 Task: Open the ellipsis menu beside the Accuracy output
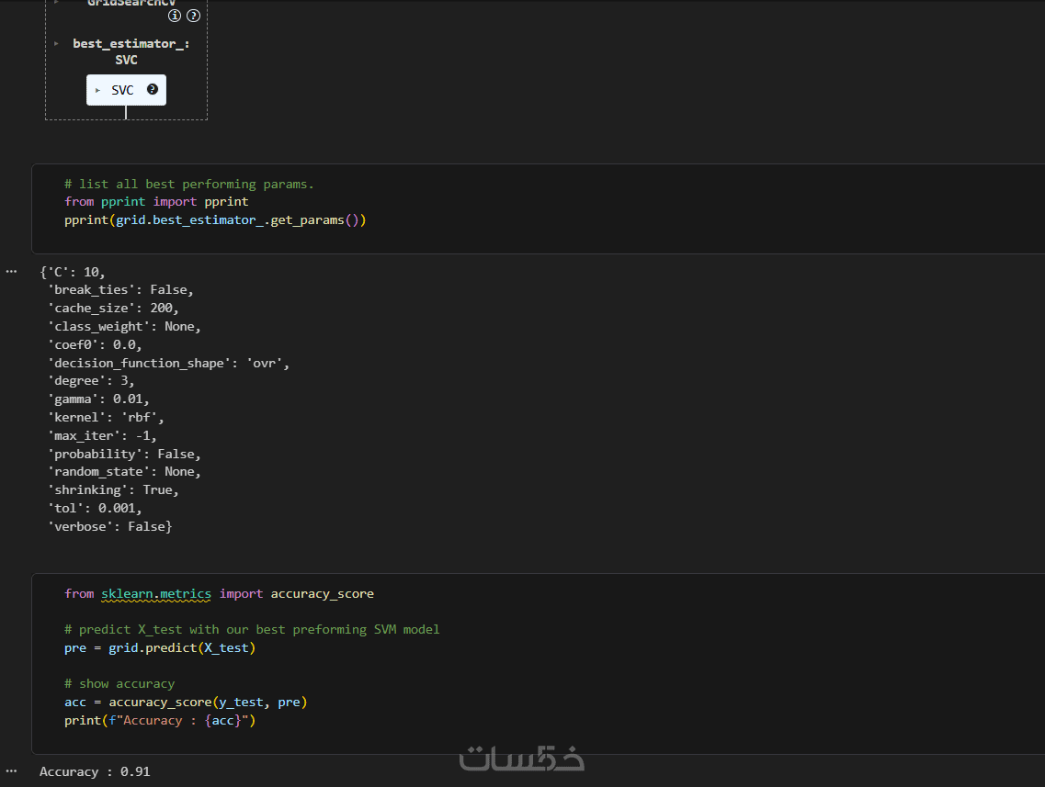click(11, 770)
